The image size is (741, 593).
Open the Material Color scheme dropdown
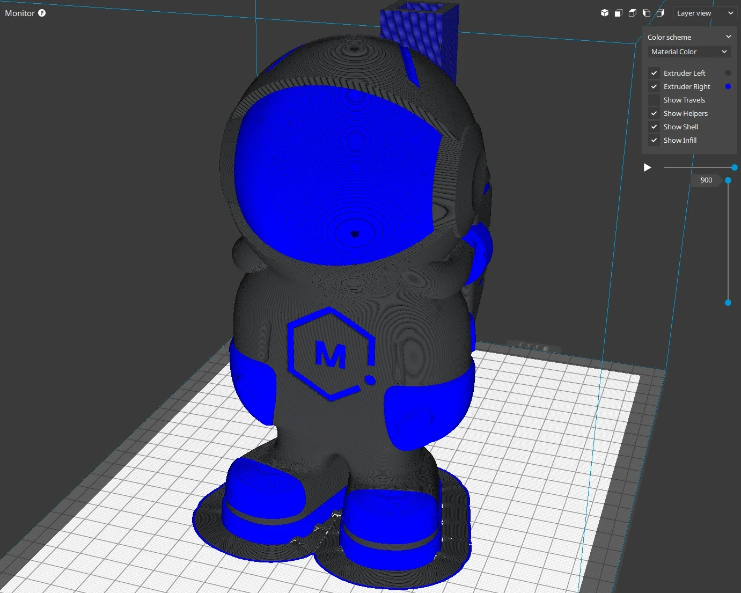[689, 52]
